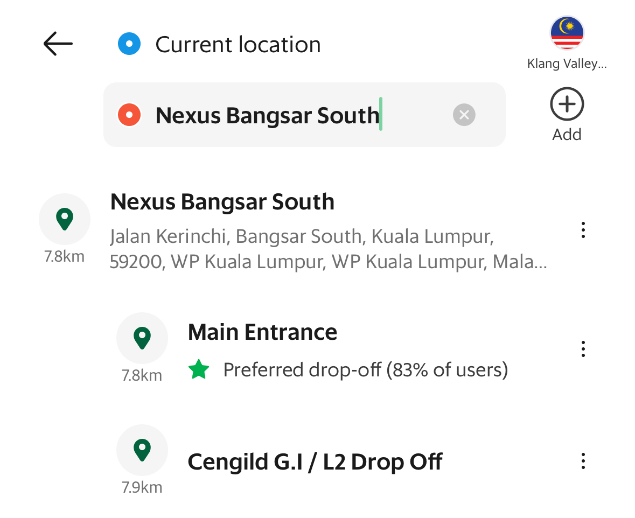Tap the red destination dot icon
Viewport: 635px width, 518px height.
(x=129, y=115)
